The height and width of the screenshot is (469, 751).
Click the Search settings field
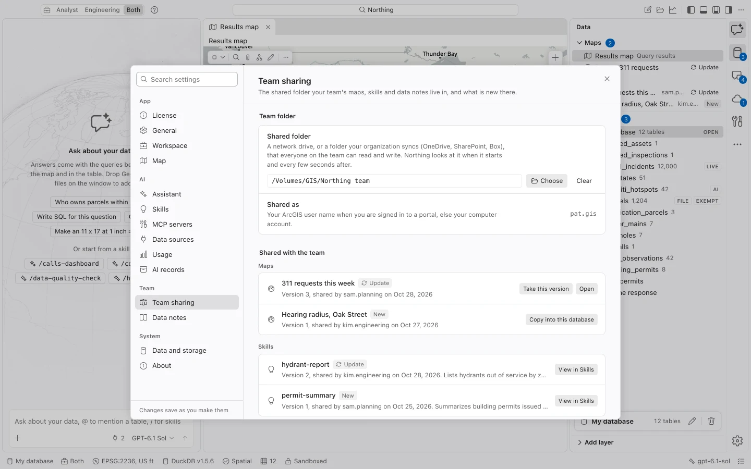point(187,79)
